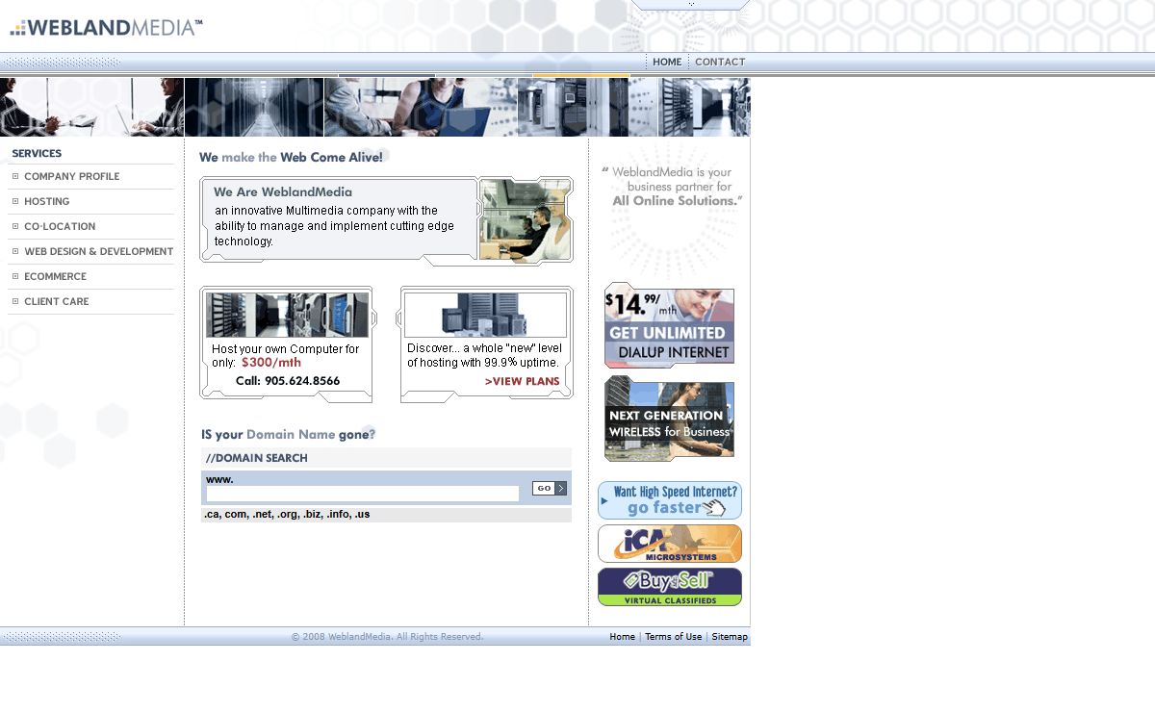Click the "SERVICES" sidebar heading
This screenshot has width=1155, height=712.
click(x=37, y=153)
